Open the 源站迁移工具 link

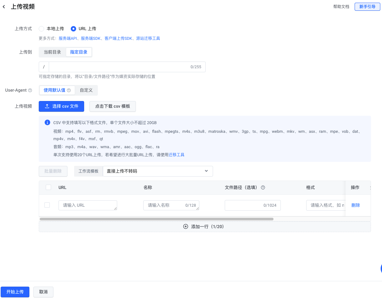coord(148,38)
